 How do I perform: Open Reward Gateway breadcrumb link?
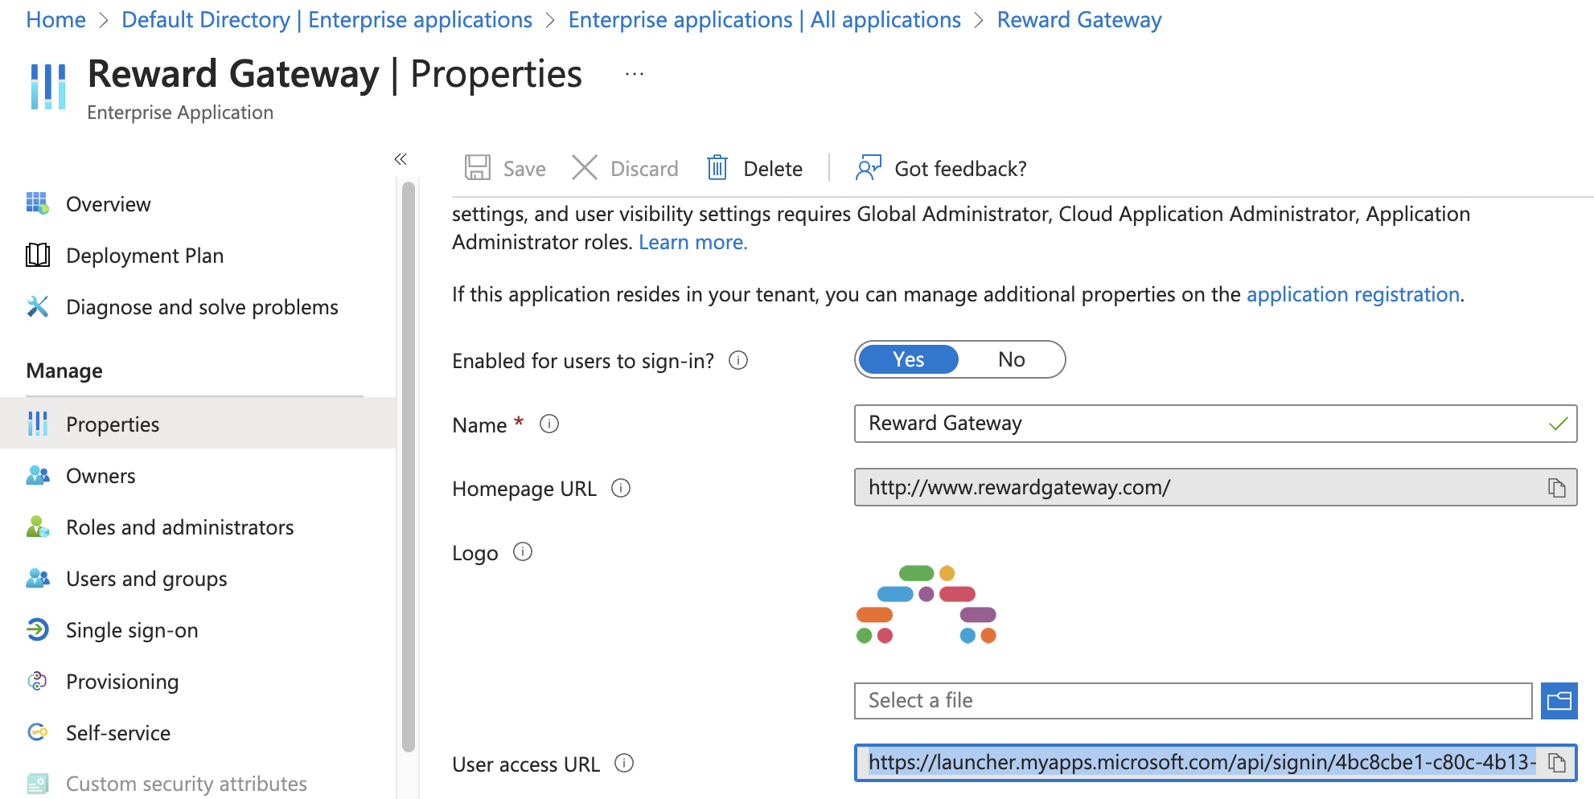click(x=1079, y=20)
